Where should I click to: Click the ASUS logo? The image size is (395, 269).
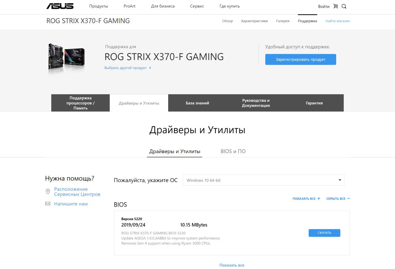[x=60, y=6]
